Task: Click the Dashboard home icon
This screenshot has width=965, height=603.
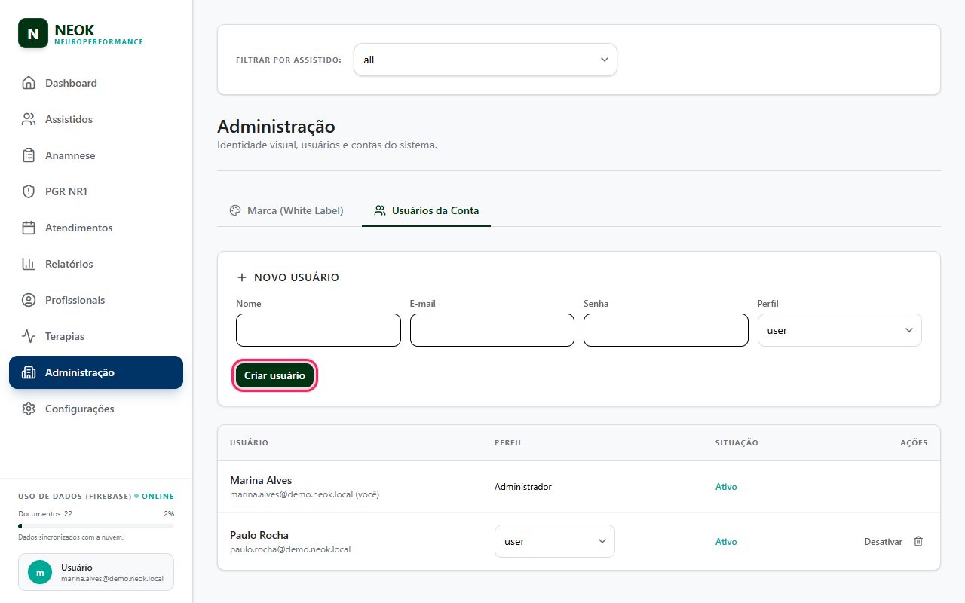Action: (29, 83)
